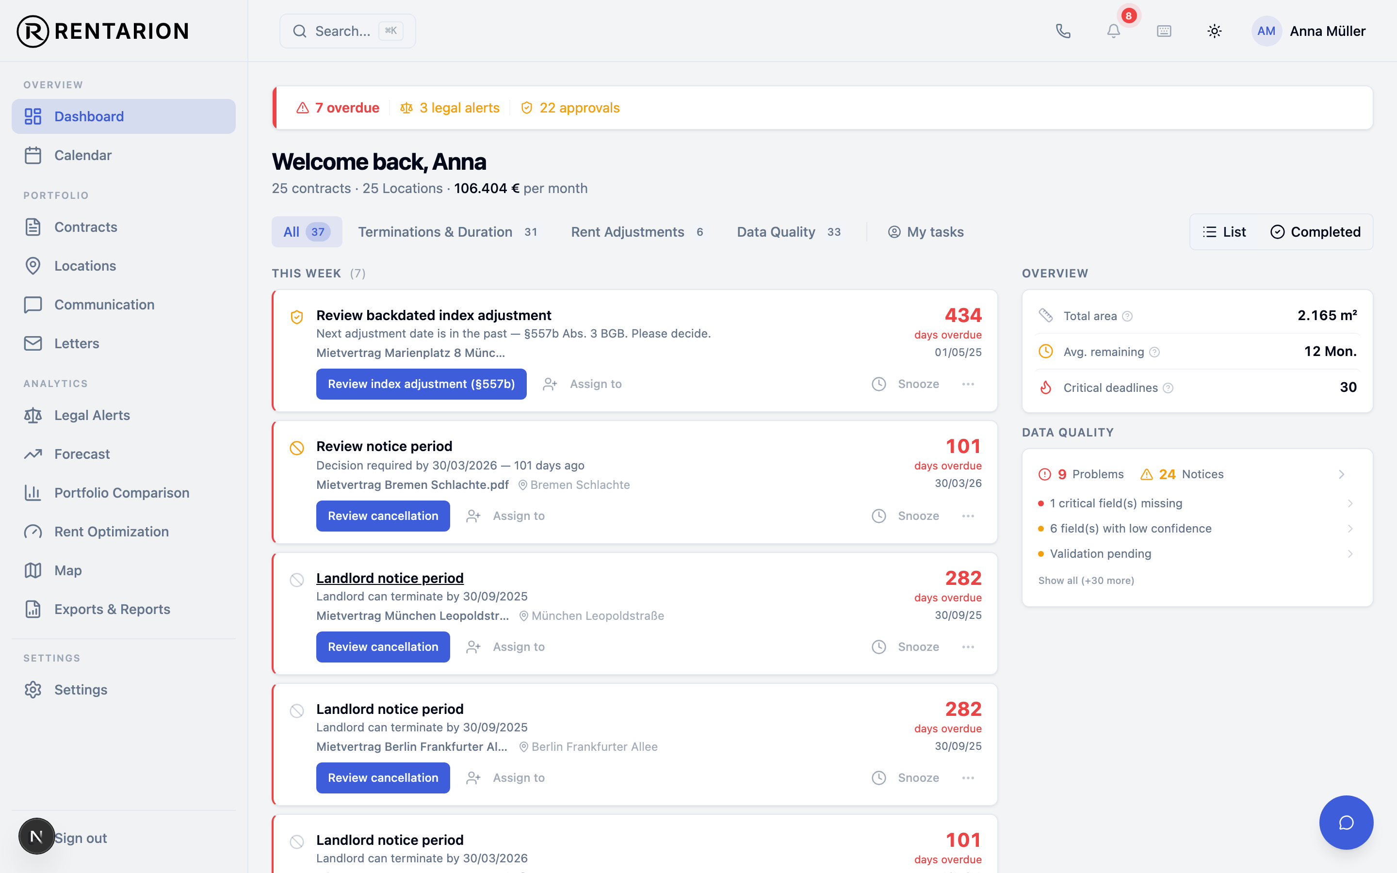Image resolution: width=1397 pixels, height=873 pixels.
Task: Open more options on Berlin Frankfurter Allee card
Action: 968,778
